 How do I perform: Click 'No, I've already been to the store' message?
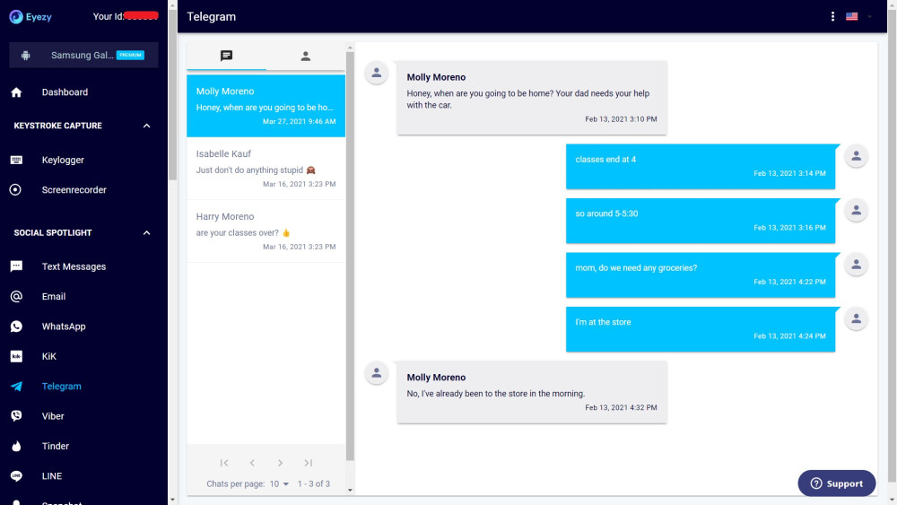coord(532,392)
